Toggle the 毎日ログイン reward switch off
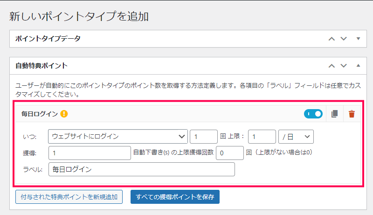Image resolution: width=373 pixels, height=215 pixels. coord(313,114)
